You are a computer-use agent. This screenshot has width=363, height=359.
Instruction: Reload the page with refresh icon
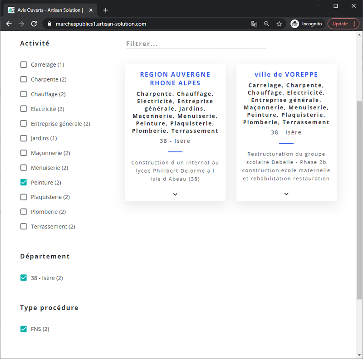(x=34, y=24)
